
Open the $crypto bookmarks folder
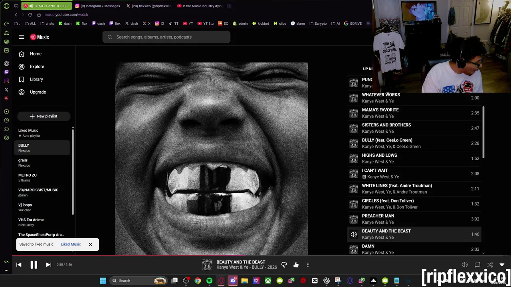[318, 24]
